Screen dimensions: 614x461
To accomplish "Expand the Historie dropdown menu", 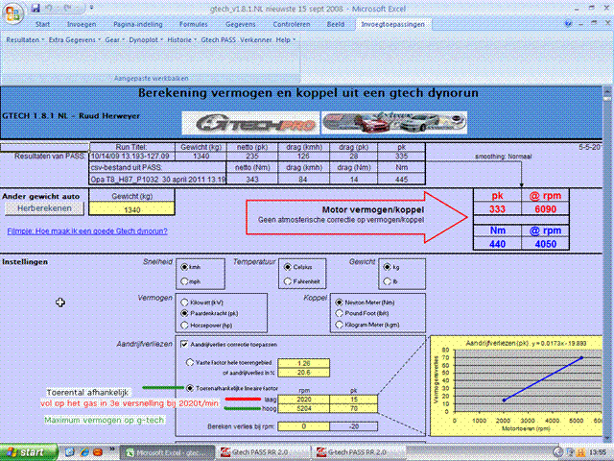I will (181, 40).
